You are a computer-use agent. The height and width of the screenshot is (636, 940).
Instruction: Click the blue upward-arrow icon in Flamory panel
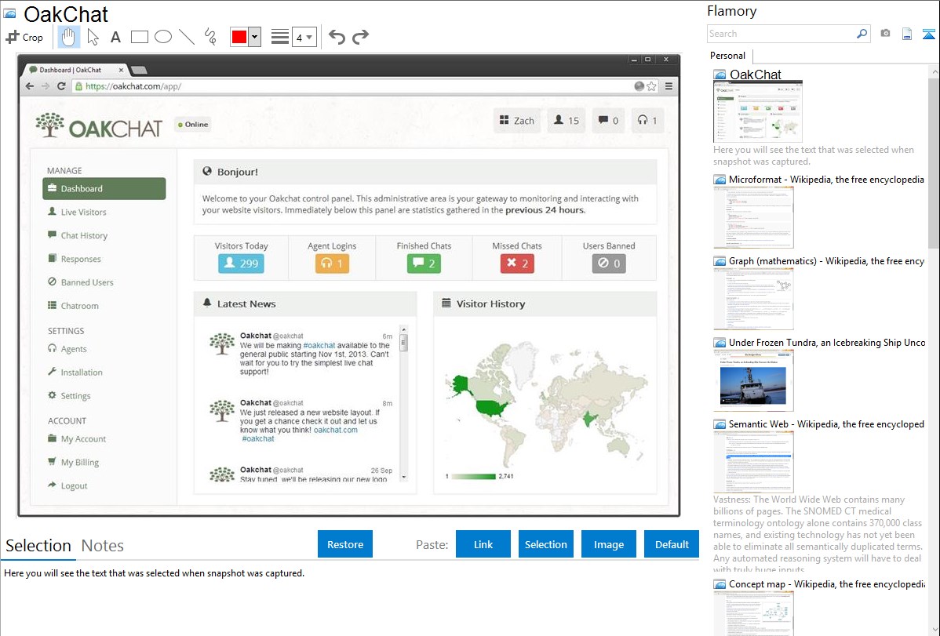928,34
